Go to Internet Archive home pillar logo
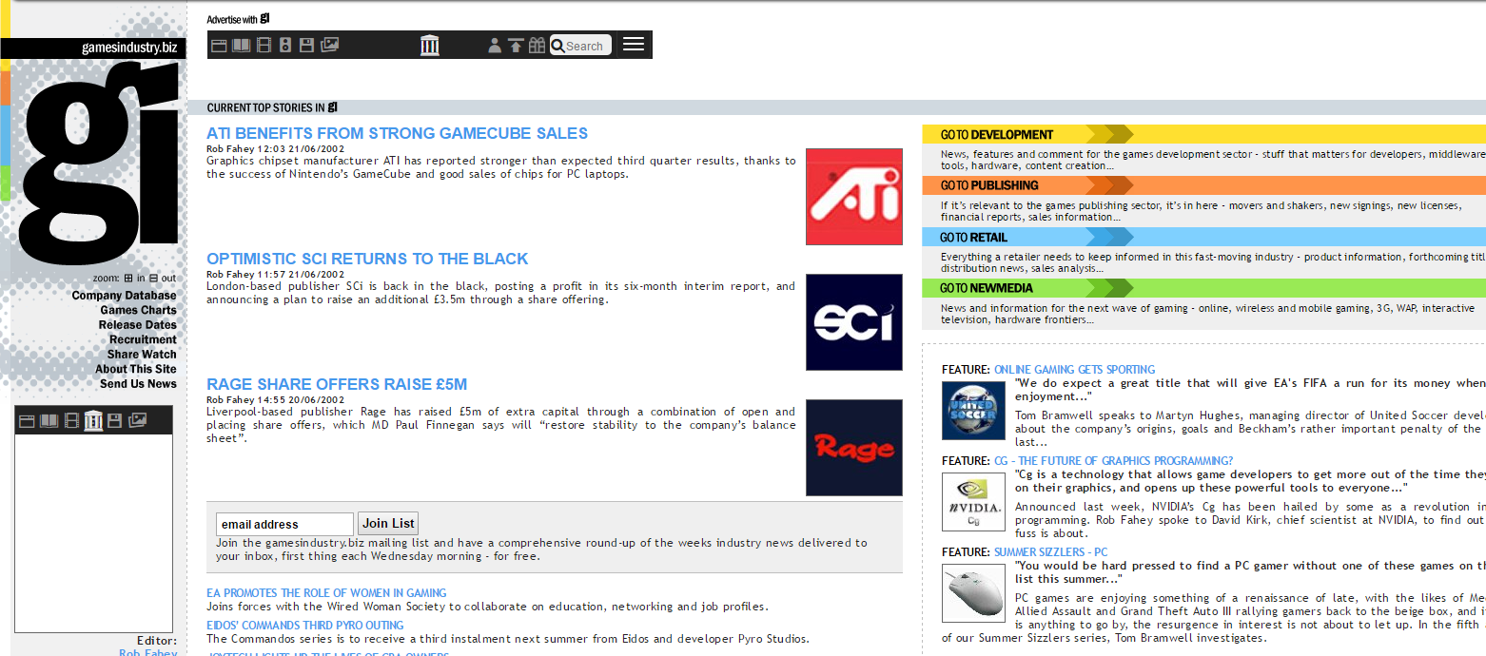The image size is (1486, 656). 430,45
